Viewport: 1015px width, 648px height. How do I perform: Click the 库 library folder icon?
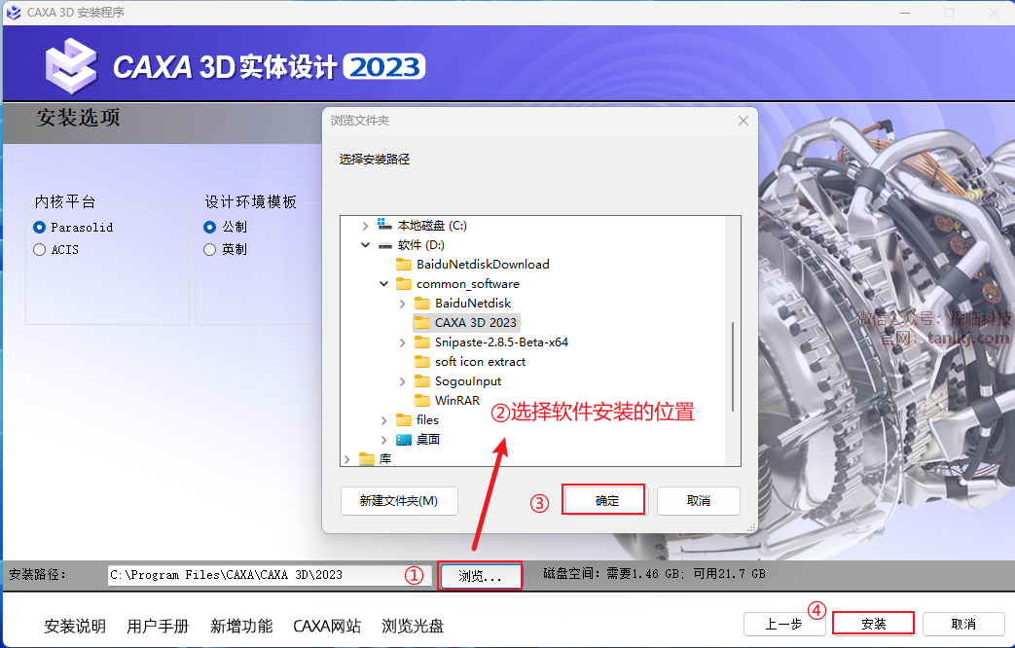[367, 459]
